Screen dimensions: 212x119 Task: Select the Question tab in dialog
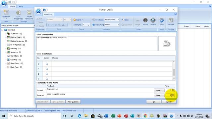48,14
